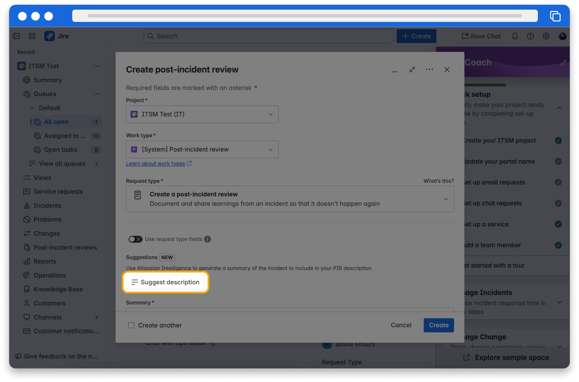
Task: Select the Open tasks queue
Action: tap(66, 150)
